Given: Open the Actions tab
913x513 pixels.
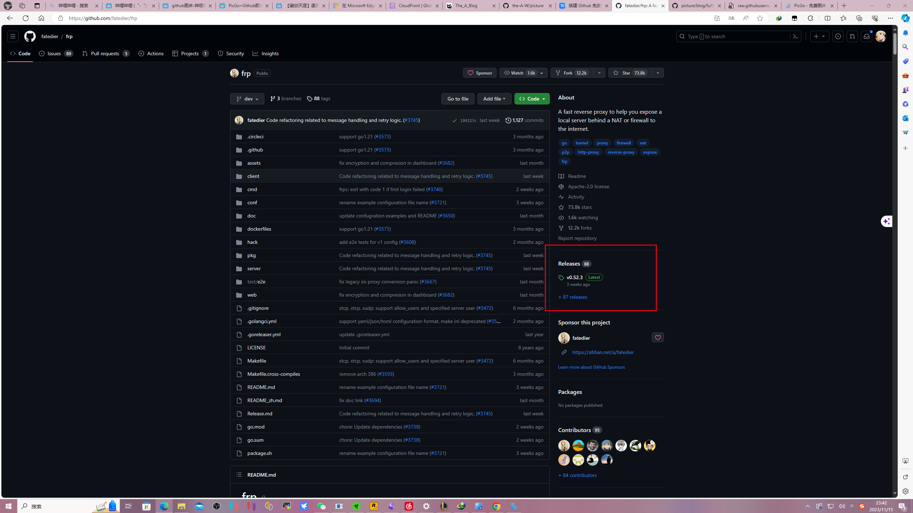Looking at the screenshot, I should coord(151,53).
